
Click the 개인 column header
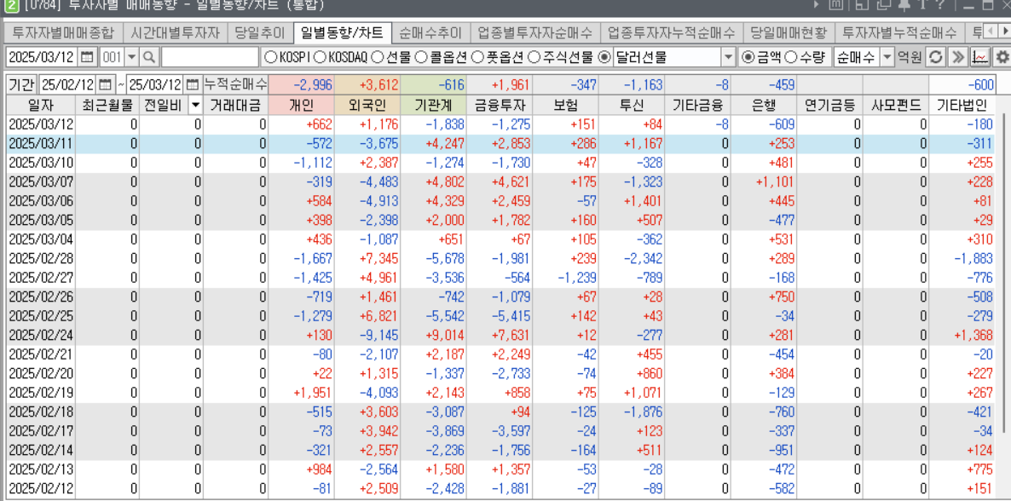click(x=302, y=106)
